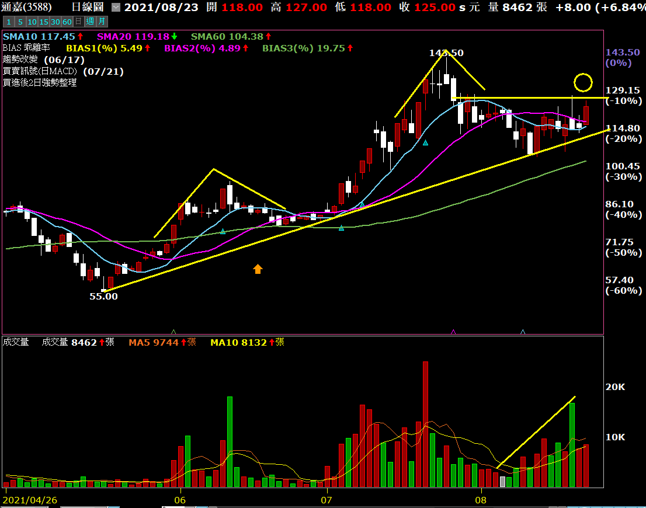Click the tallest red volume bar

[425, 424]
